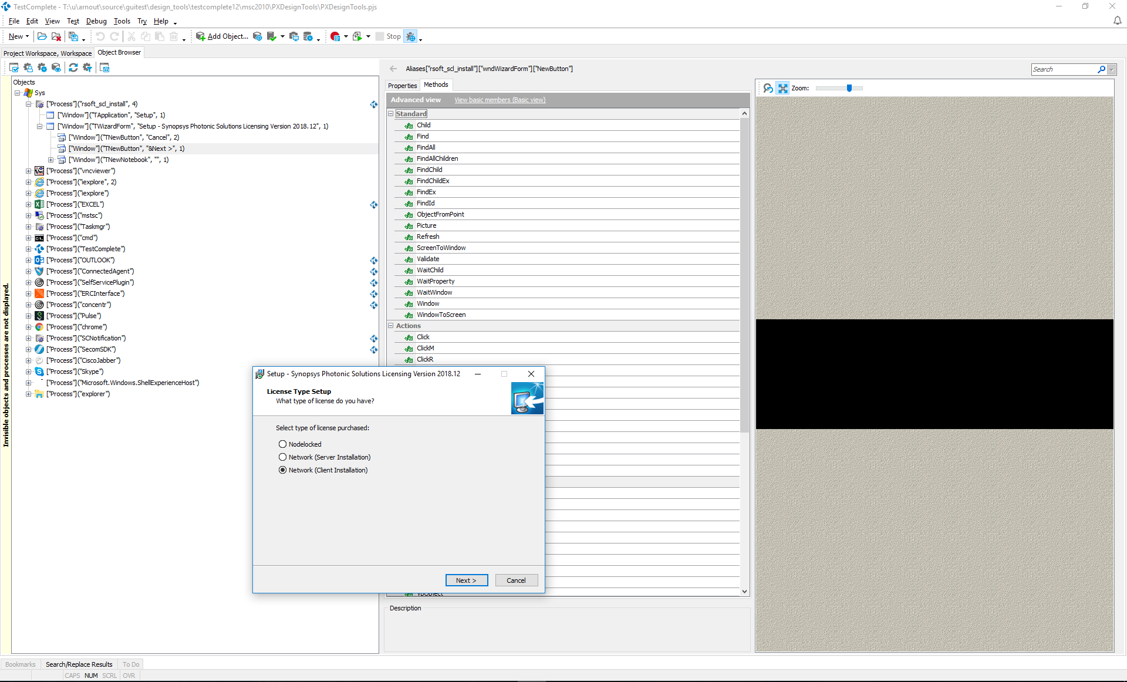Open the New button dropdown arrow

click(27, 36)
